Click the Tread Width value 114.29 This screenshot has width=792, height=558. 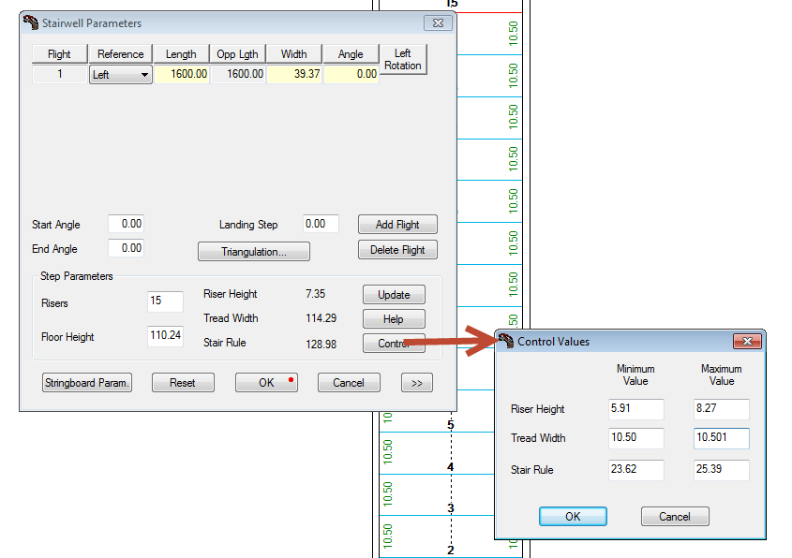[x=321, y=318]
